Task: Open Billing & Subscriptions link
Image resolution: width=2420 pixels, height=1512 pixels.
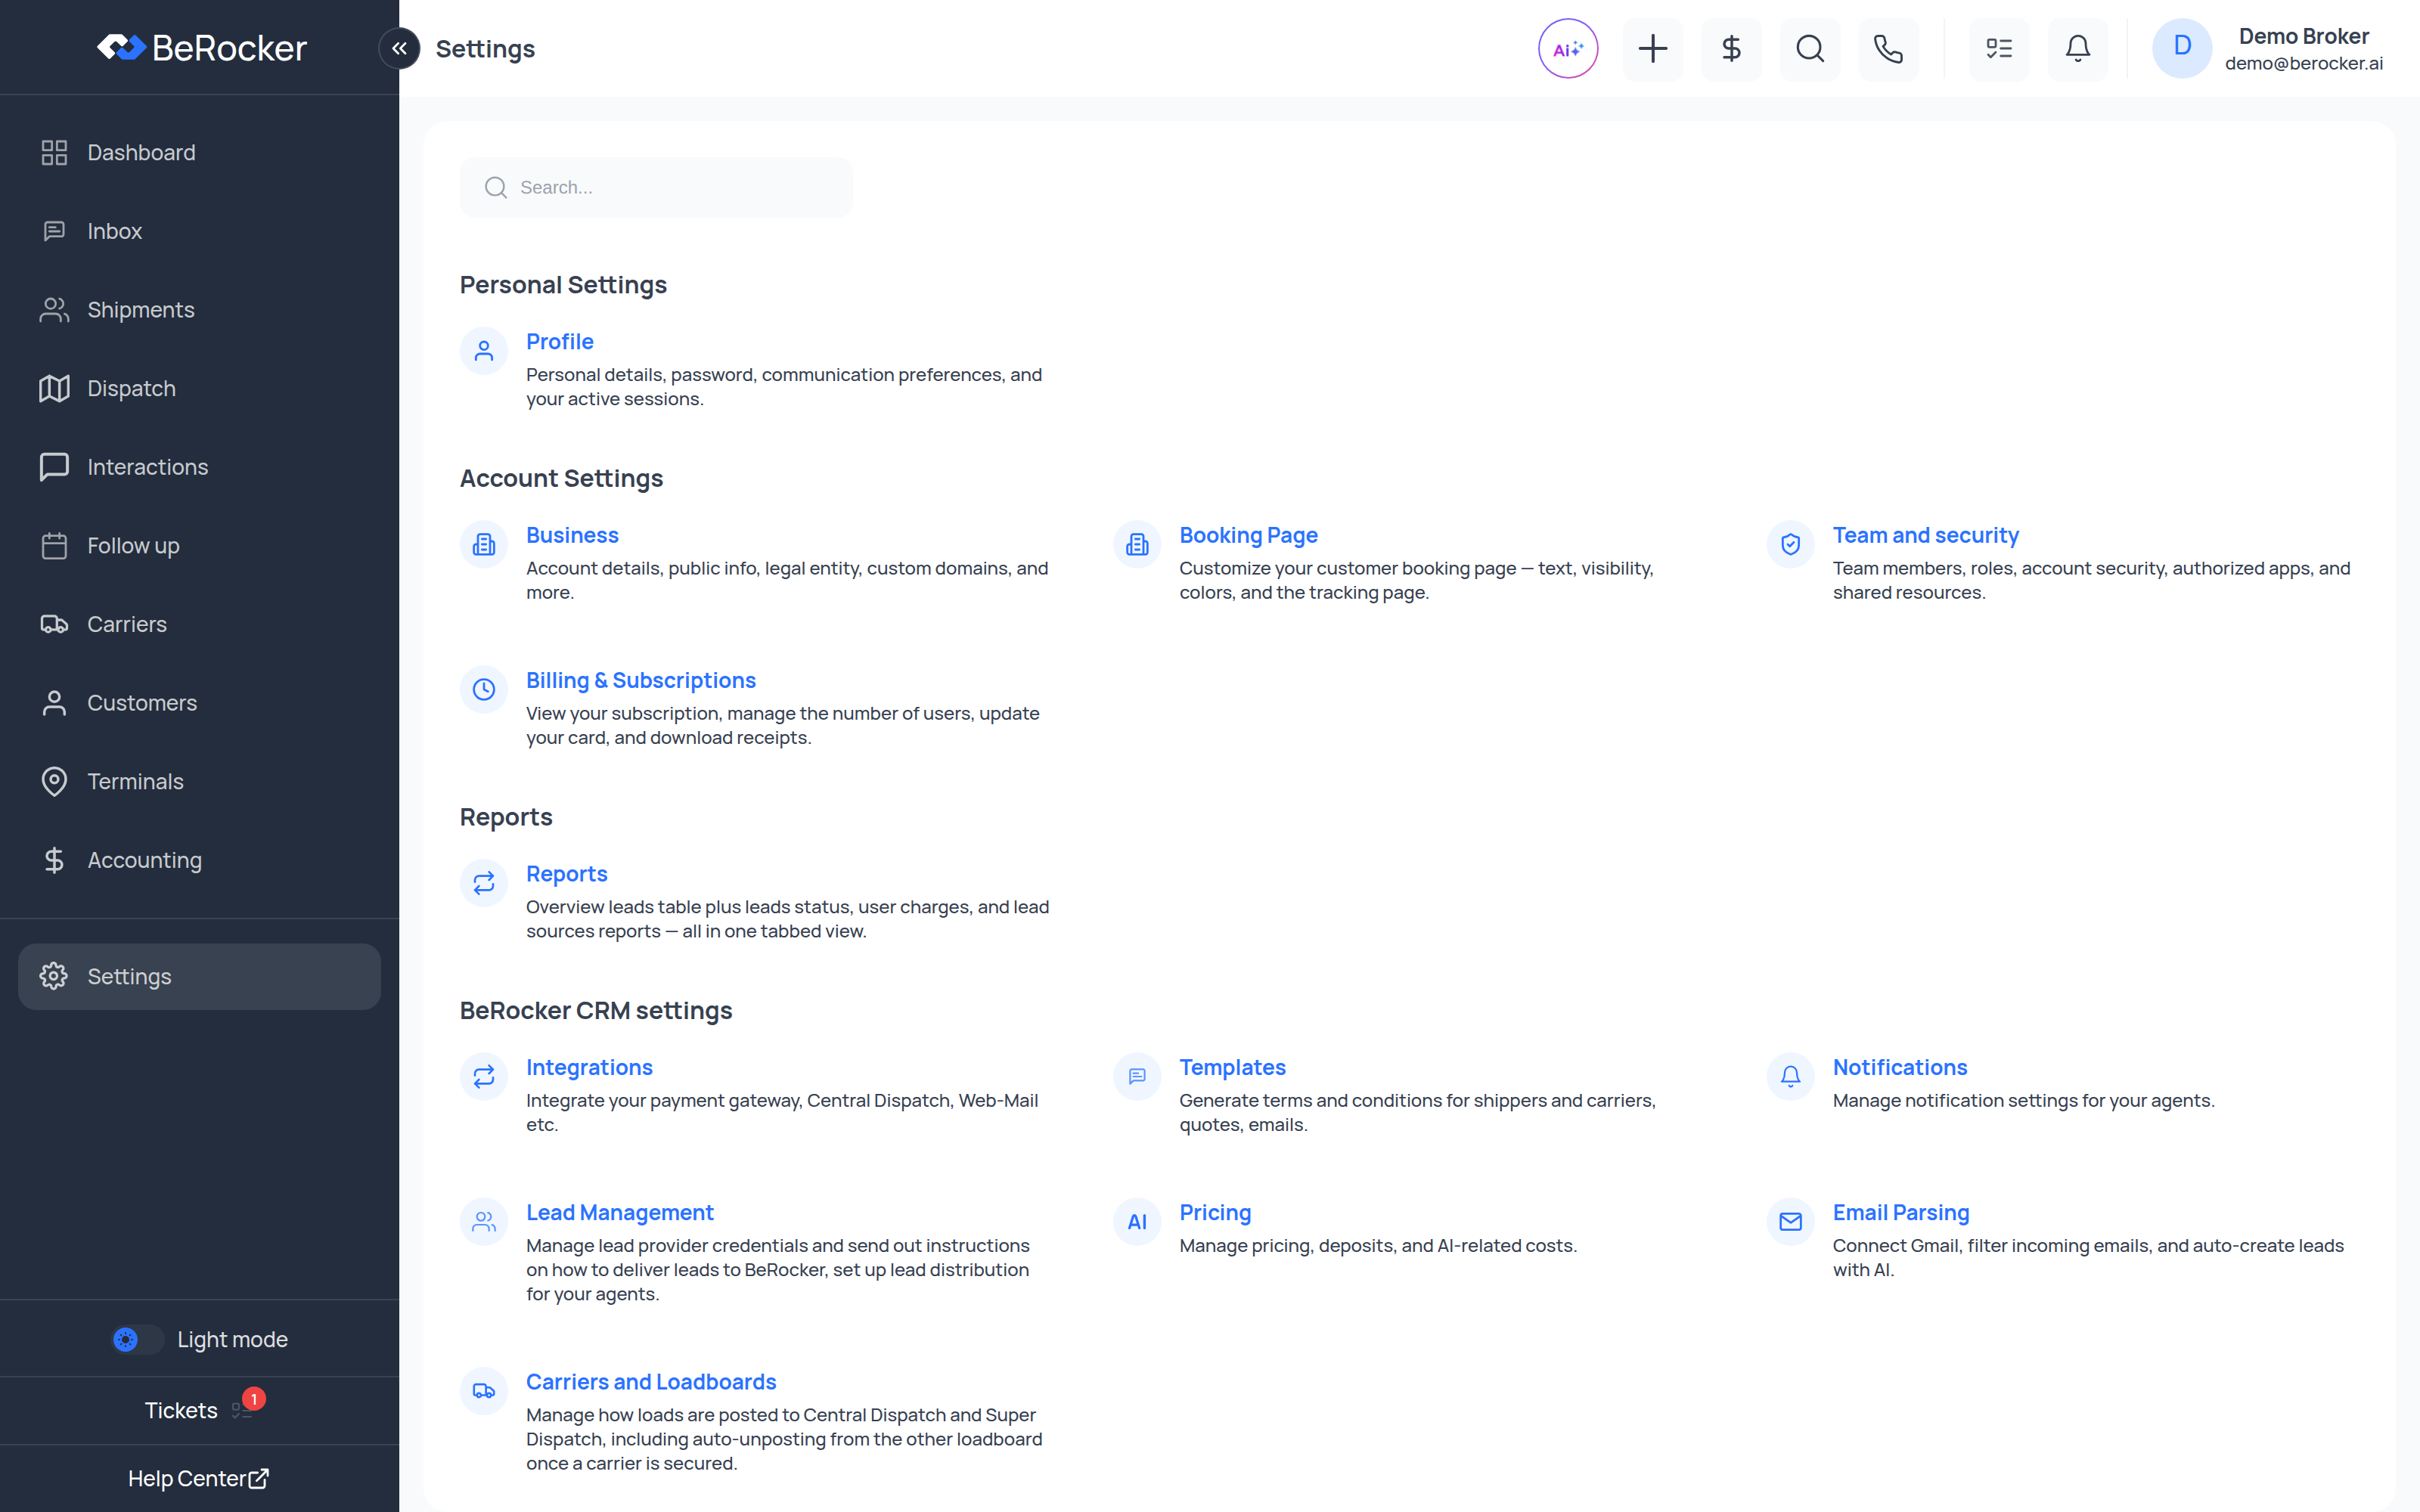Action: 641,680
